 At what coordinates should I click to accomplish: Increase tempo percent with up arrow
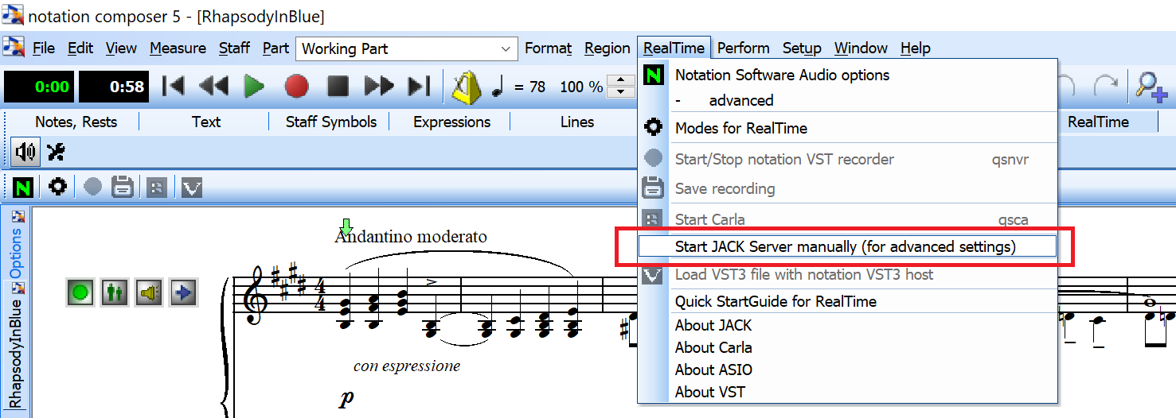click(x=620, y=80)
